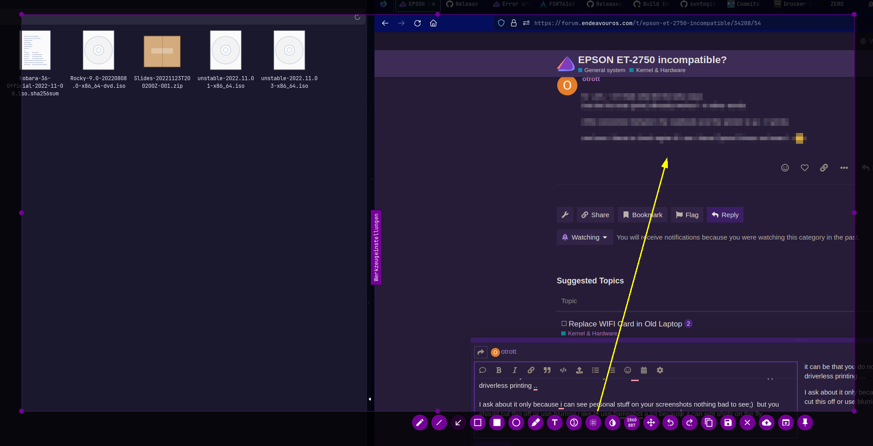Screen dimensions: 873x446
Task: Close the EPSON browser tab
Action: (x=434, y=4)
